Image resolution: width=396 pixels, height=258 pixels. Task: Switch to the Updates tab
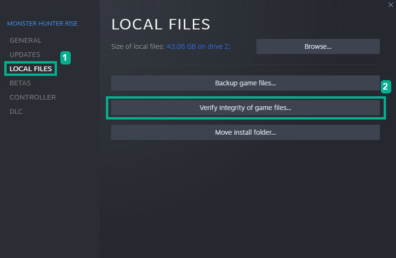tap(25, 55)
